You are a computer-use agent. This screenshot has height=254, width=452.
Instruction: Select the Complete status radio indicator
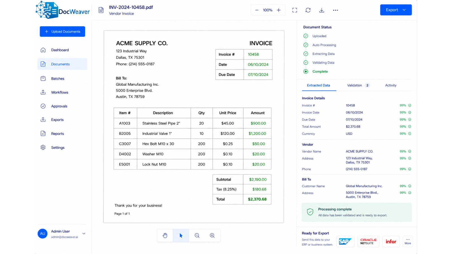(x=306, y=71)
